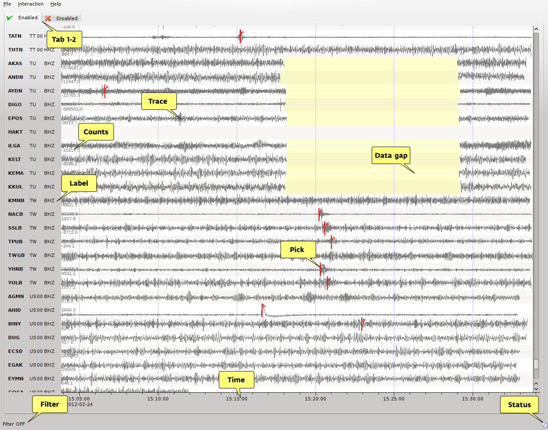
Task: Open the Help menu
Action: click(56, 4)
